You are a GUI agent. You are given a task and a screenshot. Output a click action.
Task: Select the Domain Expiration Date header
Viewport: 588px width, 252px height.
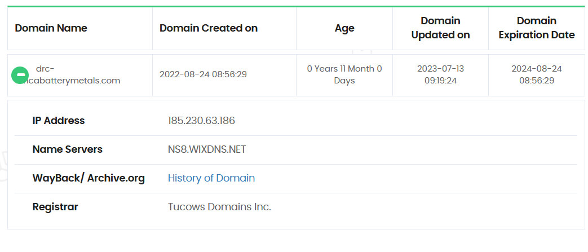[537, 28]
